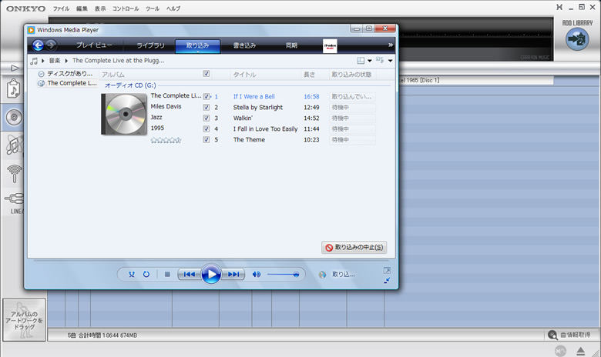Open the online store logo tab
Image resolution: width=601 pixels, height=357 pixels.
[330, 46]
